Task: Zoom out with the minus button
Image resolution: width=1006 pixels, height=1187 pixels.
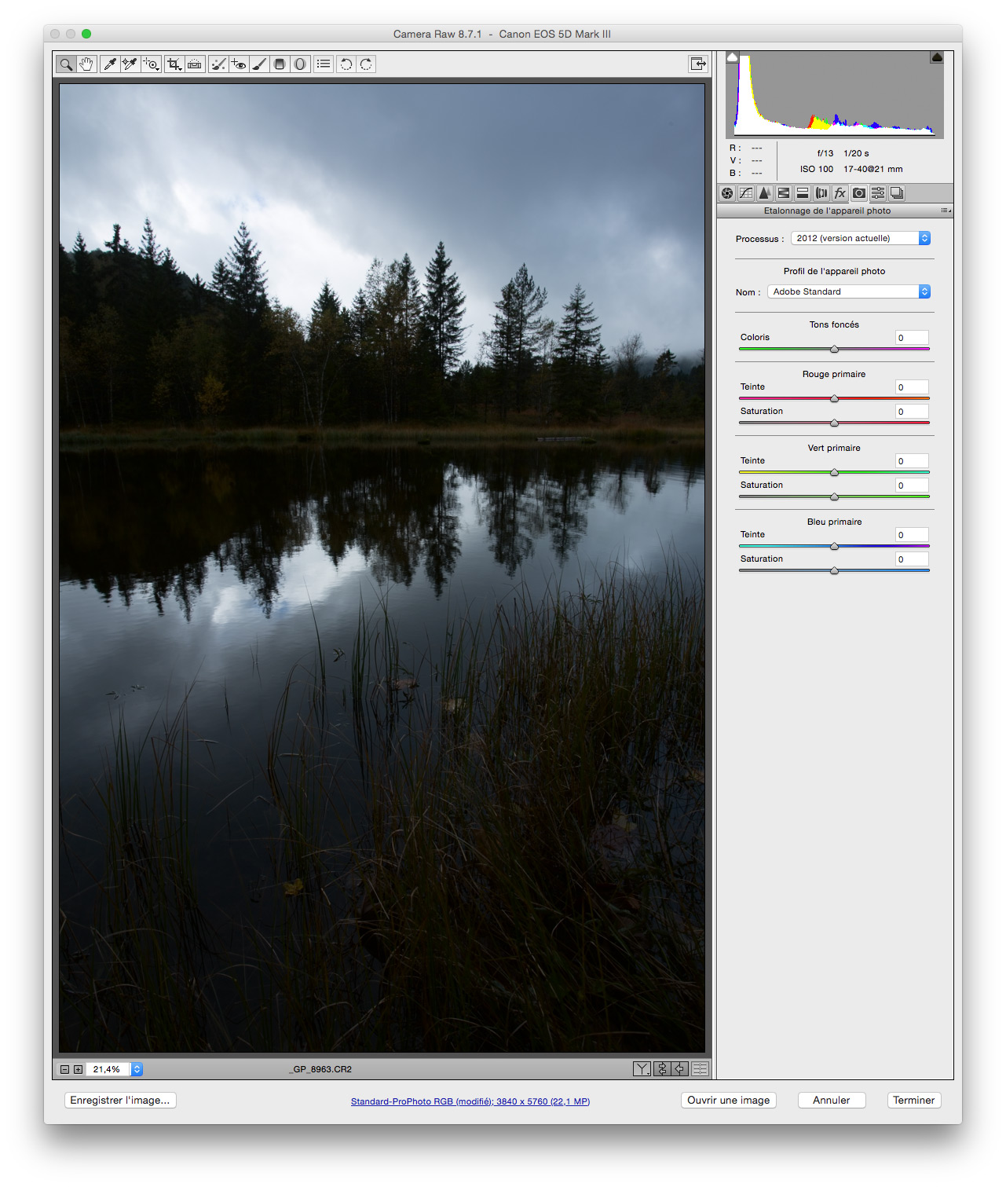Action: click(64, 1069)
